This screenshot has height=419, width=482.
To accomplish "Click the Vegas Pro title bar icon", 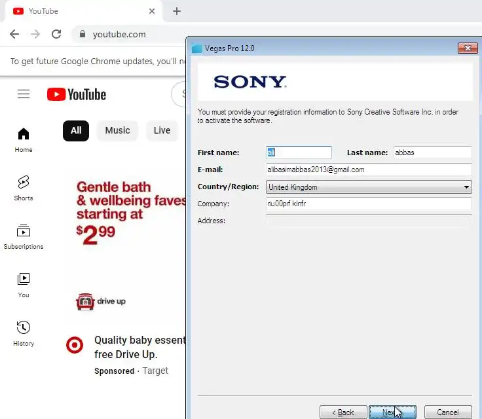I will (x=196, y=48).
